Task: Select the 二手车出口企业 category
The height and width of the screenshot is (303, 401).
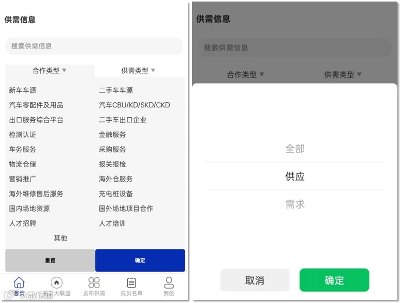Action: coord(123,120)
